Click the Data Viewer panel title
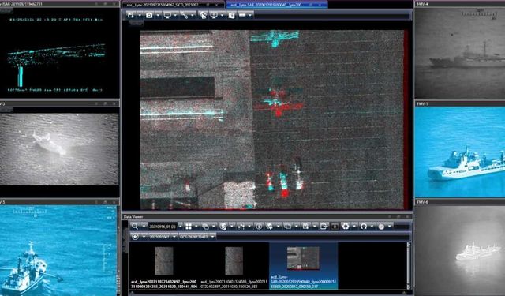Viewport: 505px width, 296px height. (133, 217)
